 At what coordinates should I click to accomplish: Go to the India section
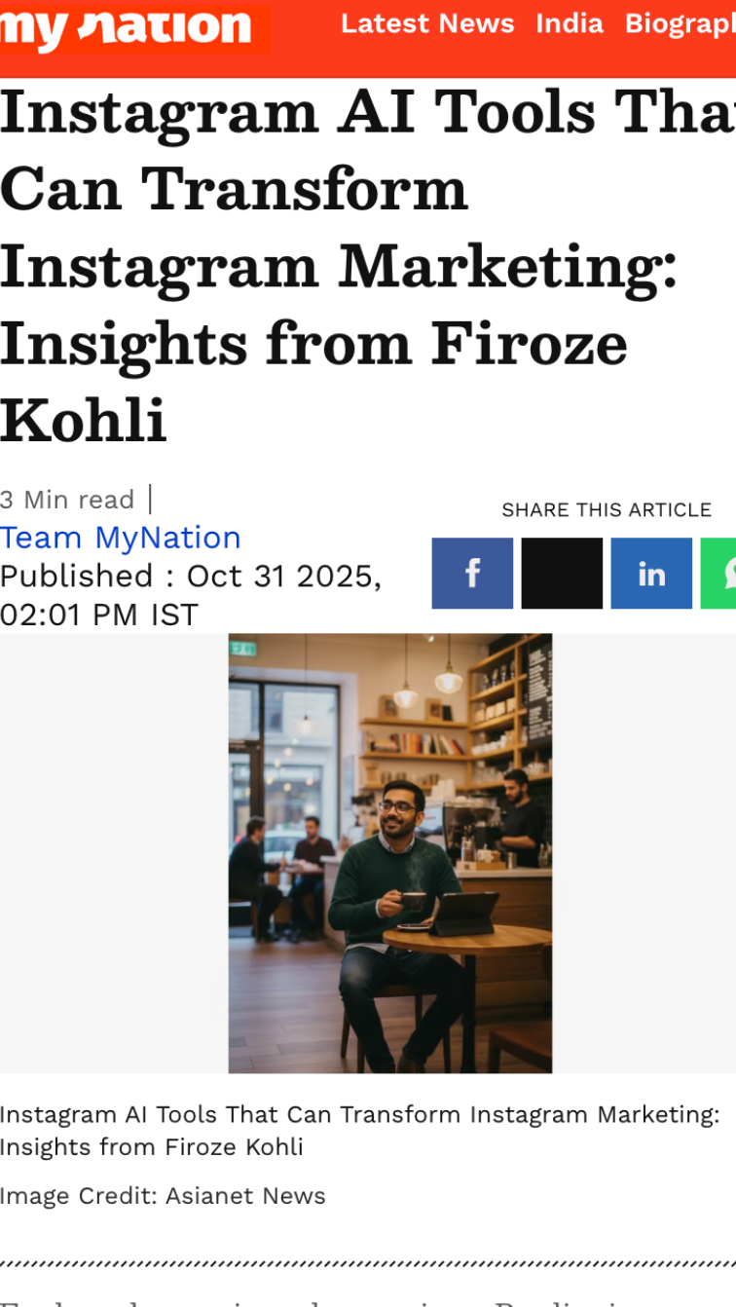coord(570,23)
